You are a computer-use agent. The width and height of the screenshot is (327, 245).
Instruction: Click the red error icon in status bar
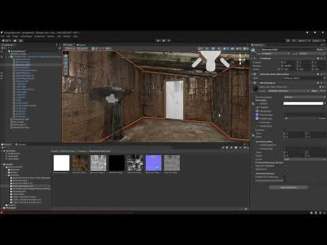pos(1,212)
